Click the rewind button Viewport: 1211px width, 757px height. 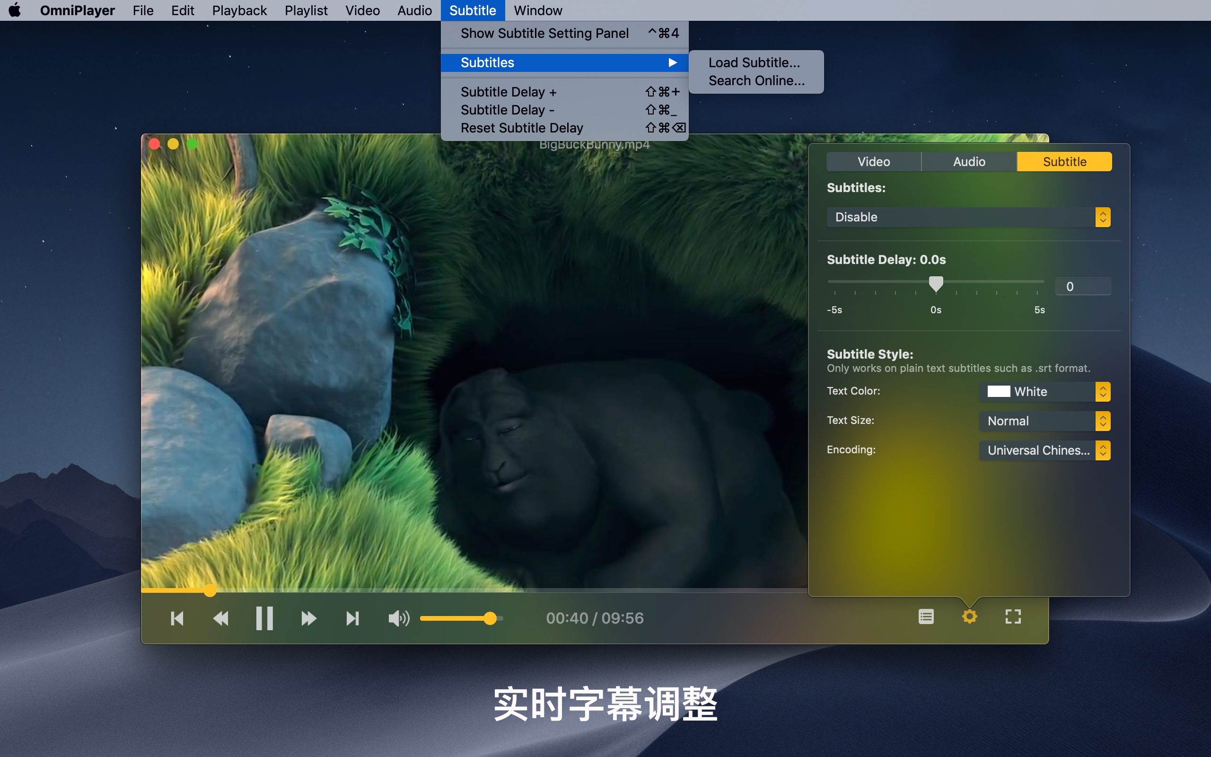click(221, 618)
